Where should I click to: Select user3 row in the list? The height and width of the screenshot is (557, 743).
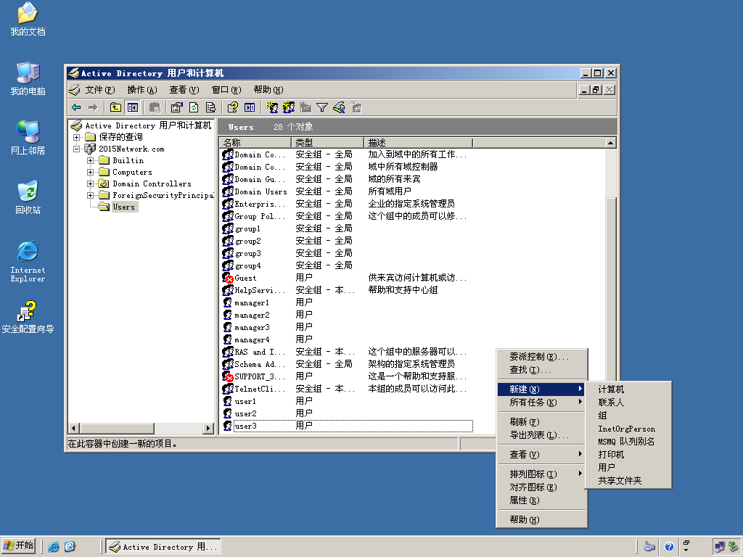pyautogui.click(x=347, y=426)
